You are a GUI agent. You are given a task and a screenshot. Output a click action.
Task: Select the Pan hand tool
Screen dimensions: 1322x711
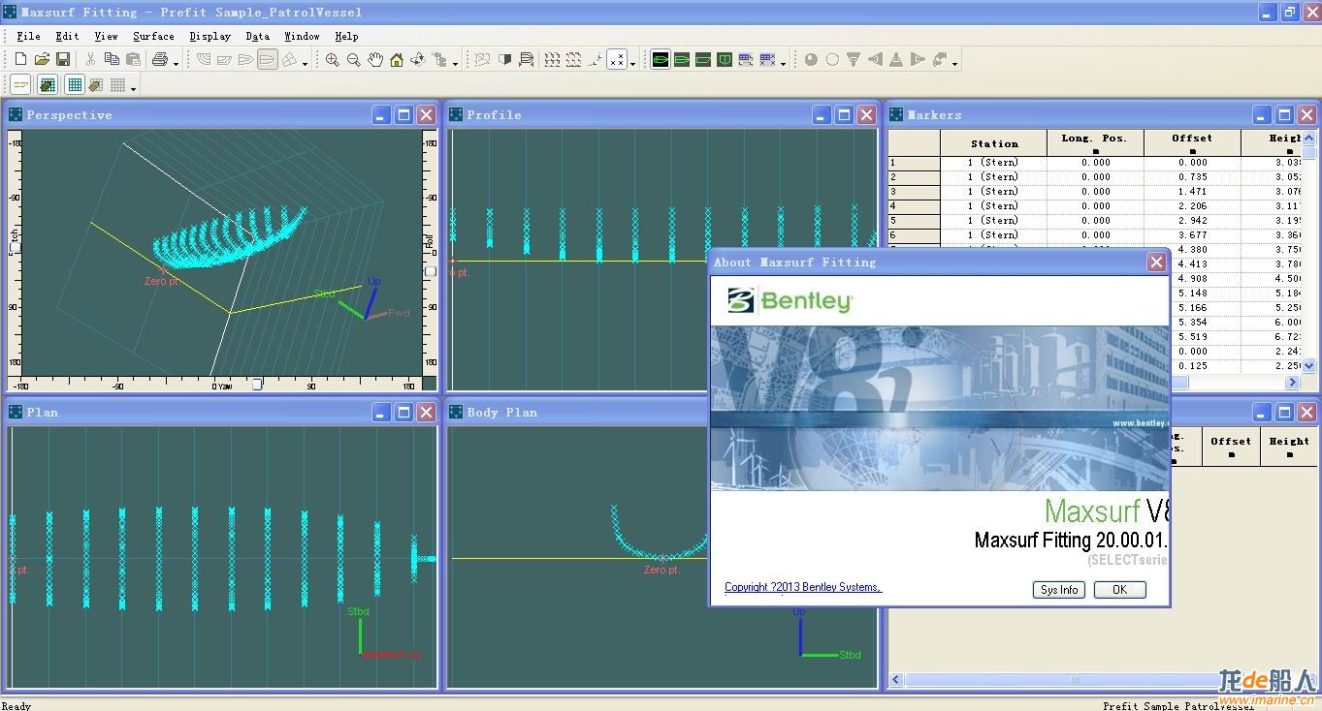(375, 60)
